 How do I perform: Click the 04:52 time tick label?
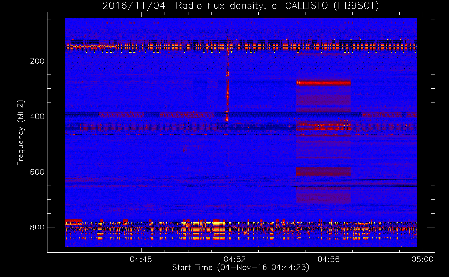[235, 260]
